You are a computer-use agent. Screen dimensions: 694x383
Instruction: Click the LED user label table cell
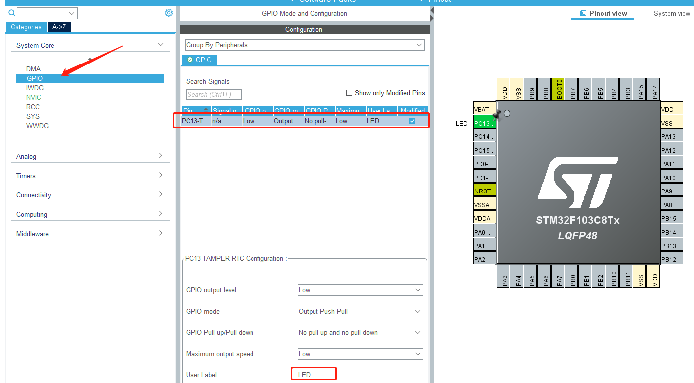point(381,121)
